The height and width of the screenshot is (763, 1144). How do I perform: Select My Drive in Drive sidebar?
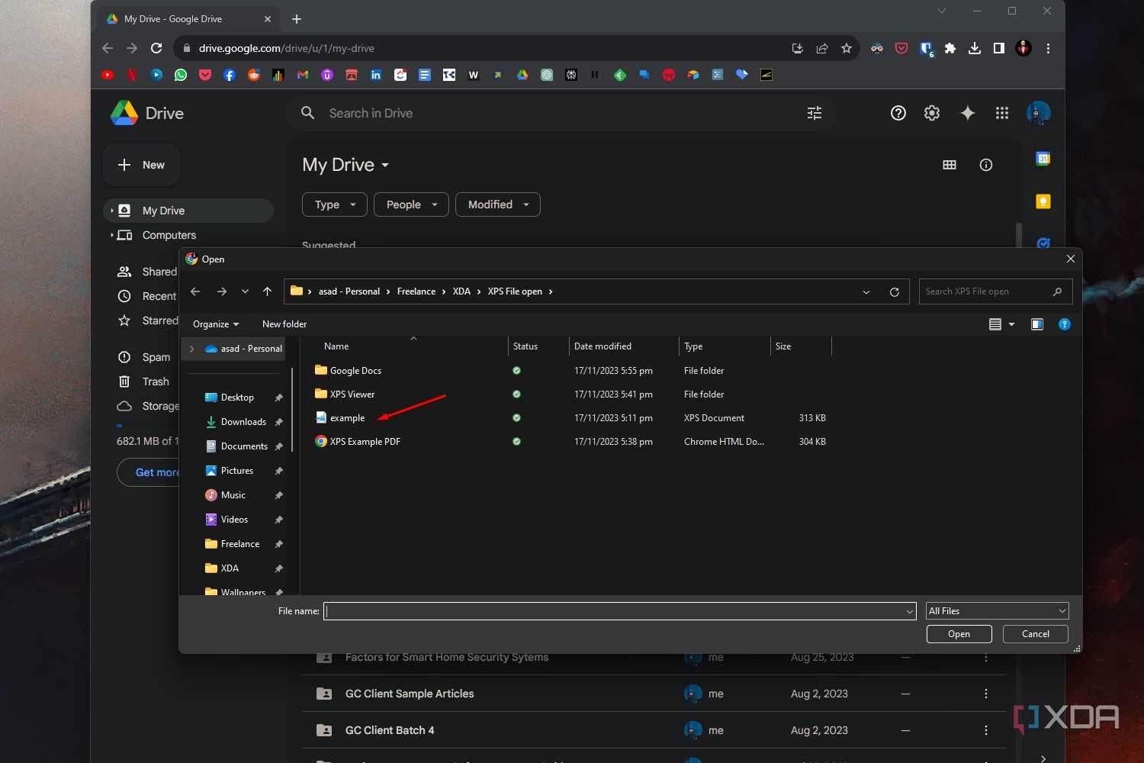click(x=188, y=211)
